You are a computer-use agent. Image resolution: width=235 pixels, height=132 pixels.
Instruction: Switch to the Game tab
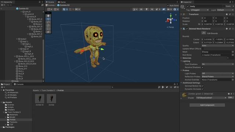click(62, 2)
